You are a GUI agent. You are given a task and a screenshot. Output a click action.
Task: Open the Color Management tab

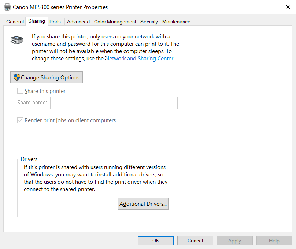tap(115, 22)
